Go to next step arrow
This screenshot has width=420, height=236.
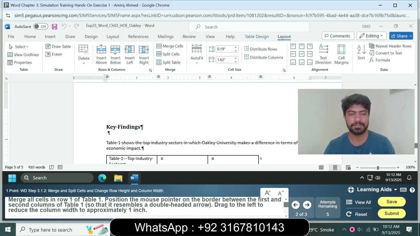pos(307,205)
